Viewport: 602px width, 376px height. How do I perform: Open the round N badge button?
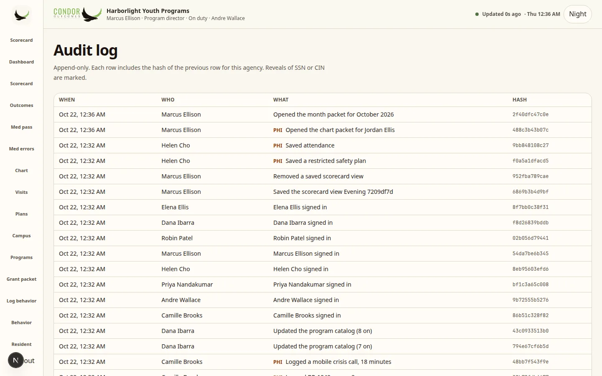[16, 360]
